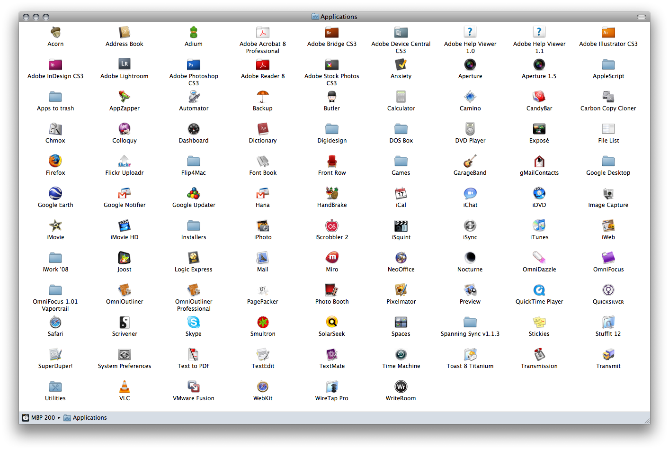Select the WriteRoom icon
Screen dimensions: 669x450
pos(401,387)
